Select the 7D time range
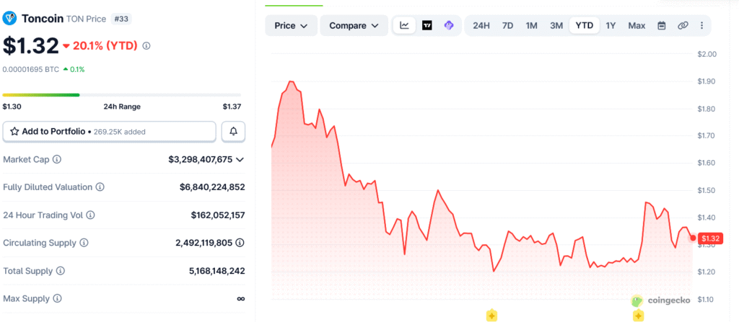739x322 pixels. (x=507, y=25)
